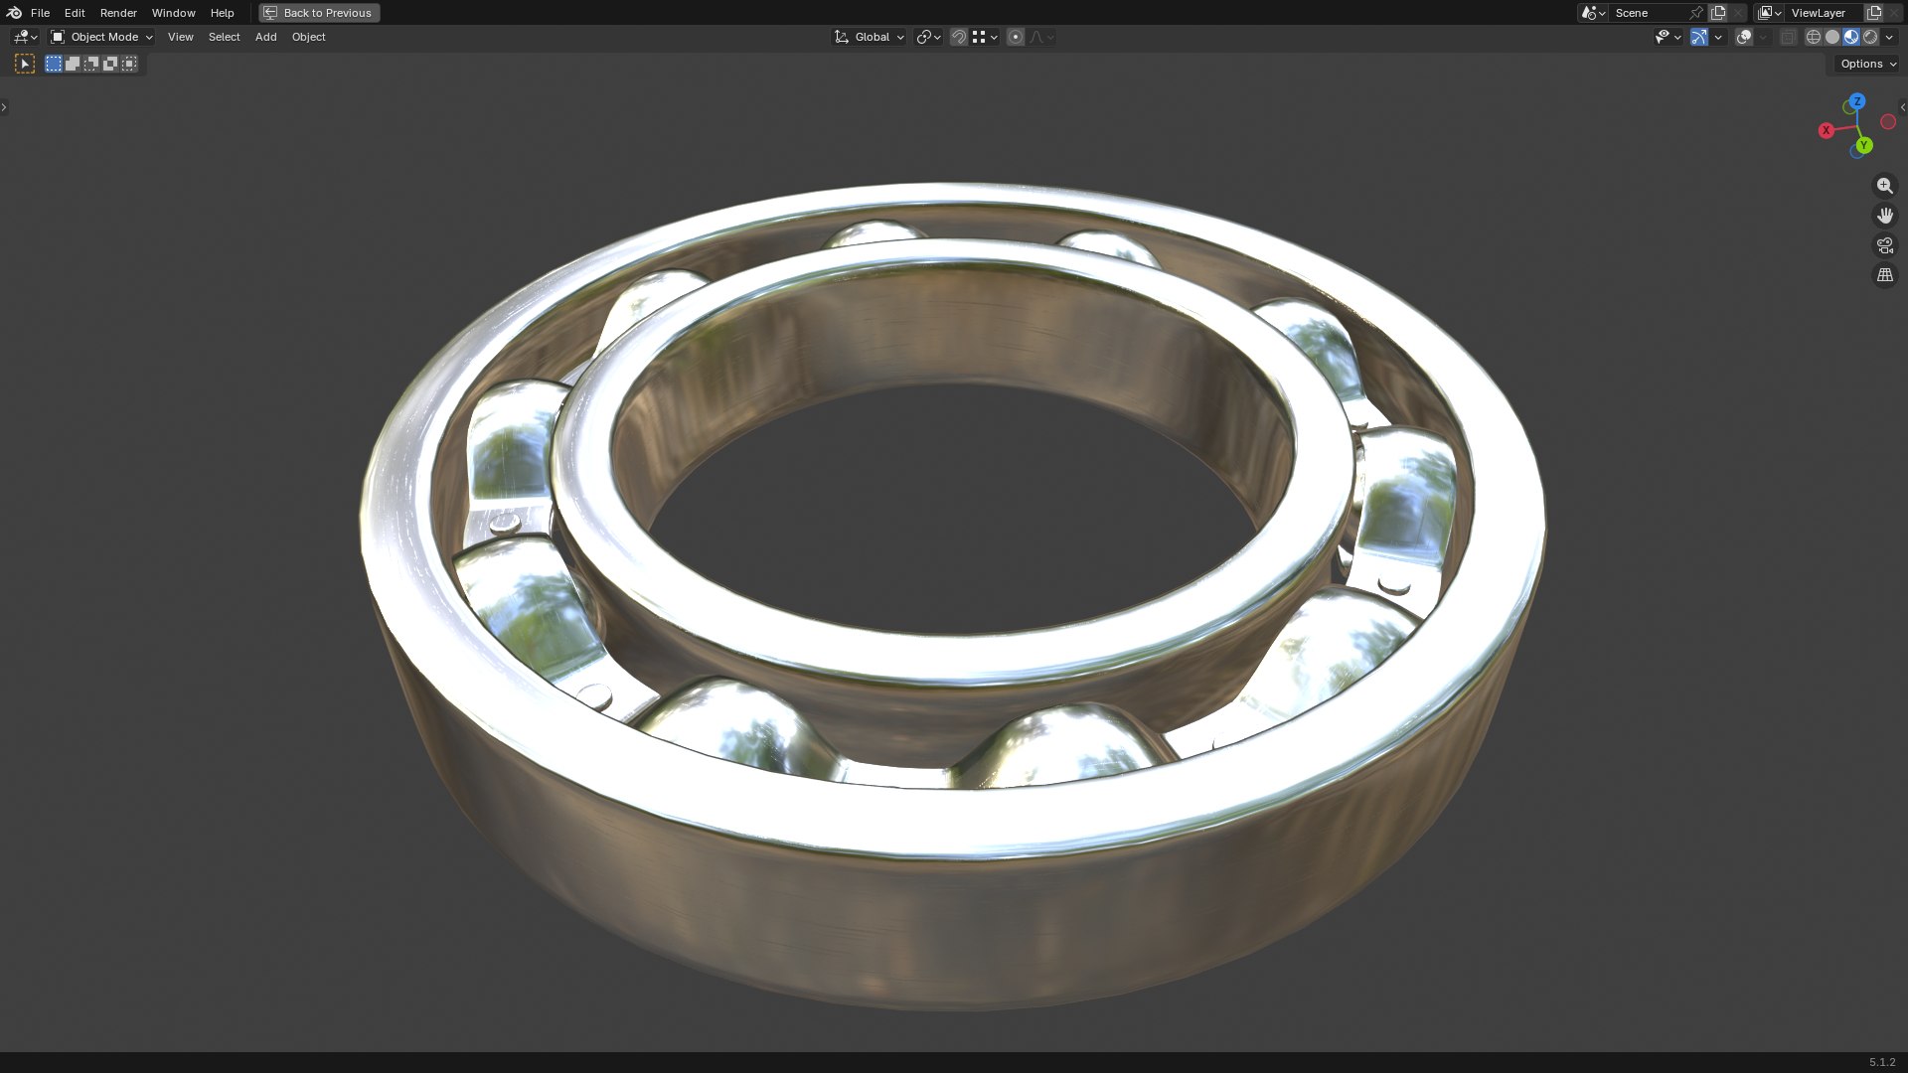Click the Blender logo icon
The height and width of the screenshot is (1073, 1908).
pyautogui.click(x=14, y=13)
